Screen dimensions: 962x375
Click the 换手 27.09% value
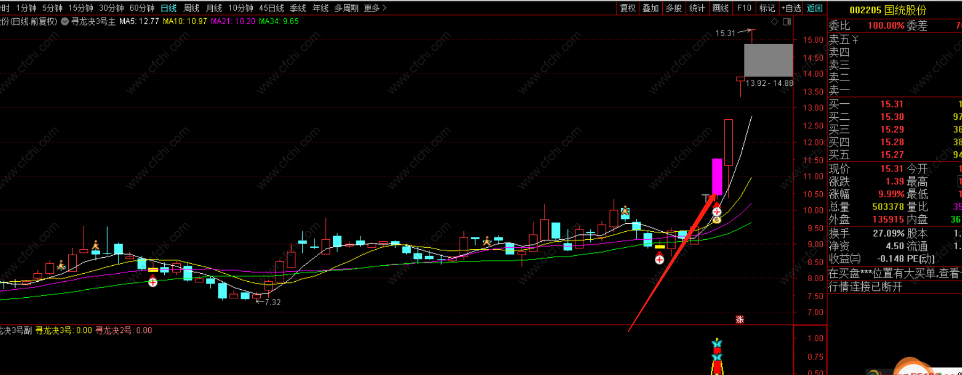888,233
